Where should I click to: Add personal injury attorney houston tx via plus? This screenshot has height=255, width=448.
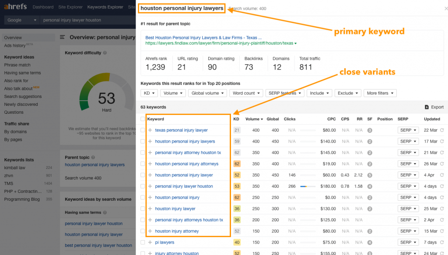pyautogui.click(x=150, y=153)
